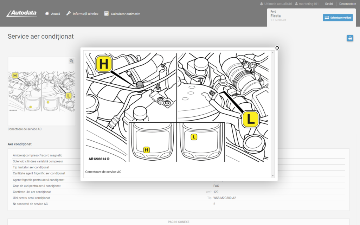Click scroll down arrow in popup
Image resolution: width=360 pixels, height=225 pixels.
[x=273, y=175]
